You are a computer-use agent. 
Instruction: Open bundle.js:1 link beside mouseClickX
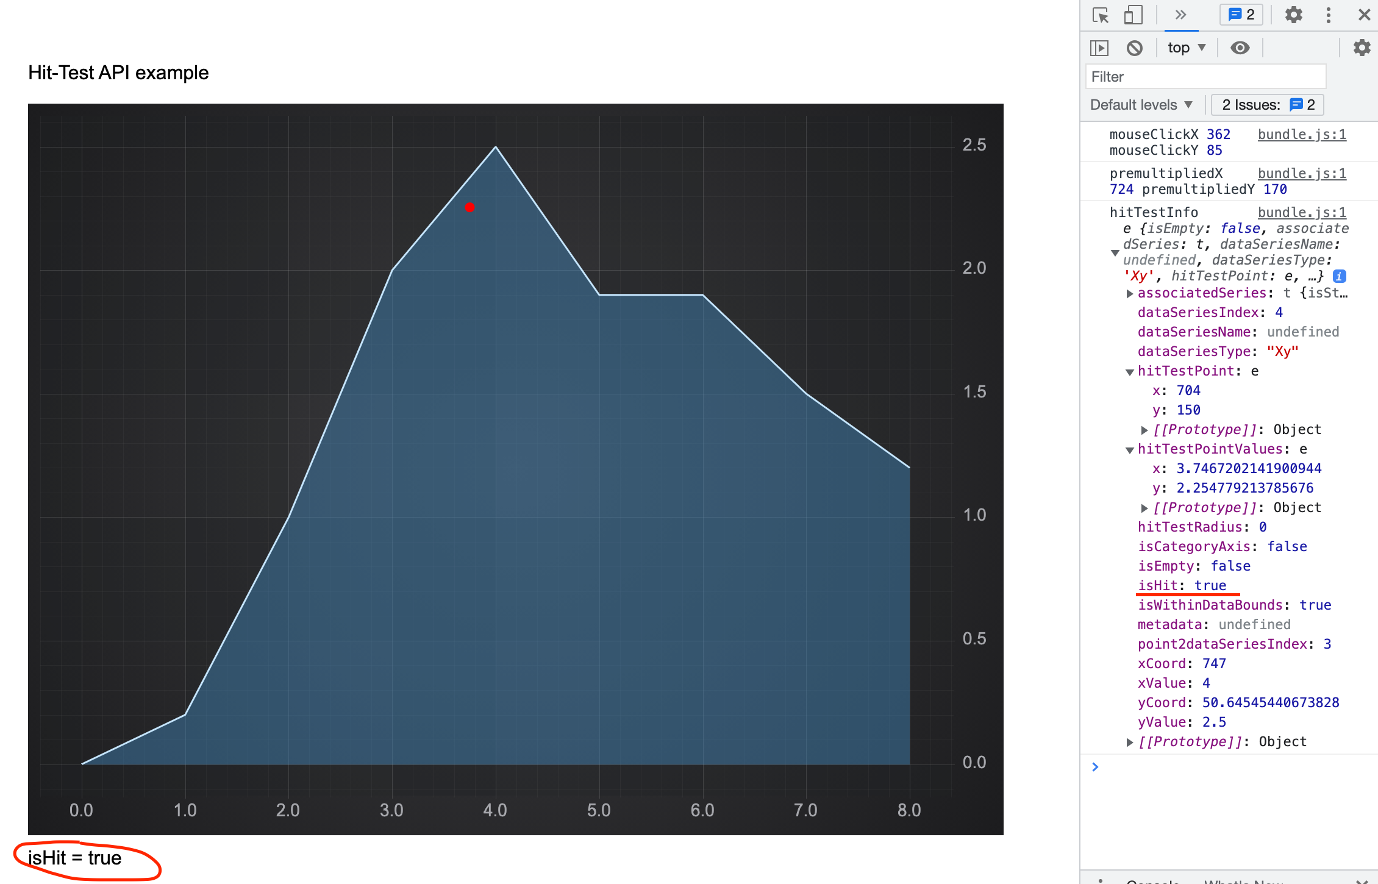(1302, 134)
